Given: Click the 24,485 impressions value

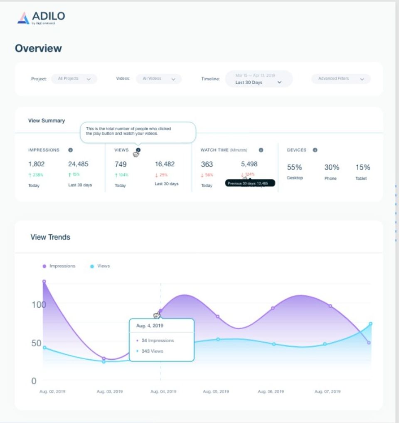Looking at the screenshot, I should [78, 164].
